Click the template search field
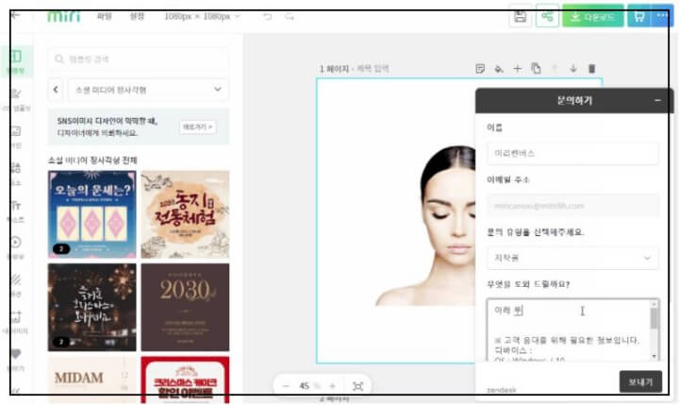Screen dimensions: 679x405 (x=138, y=59)
